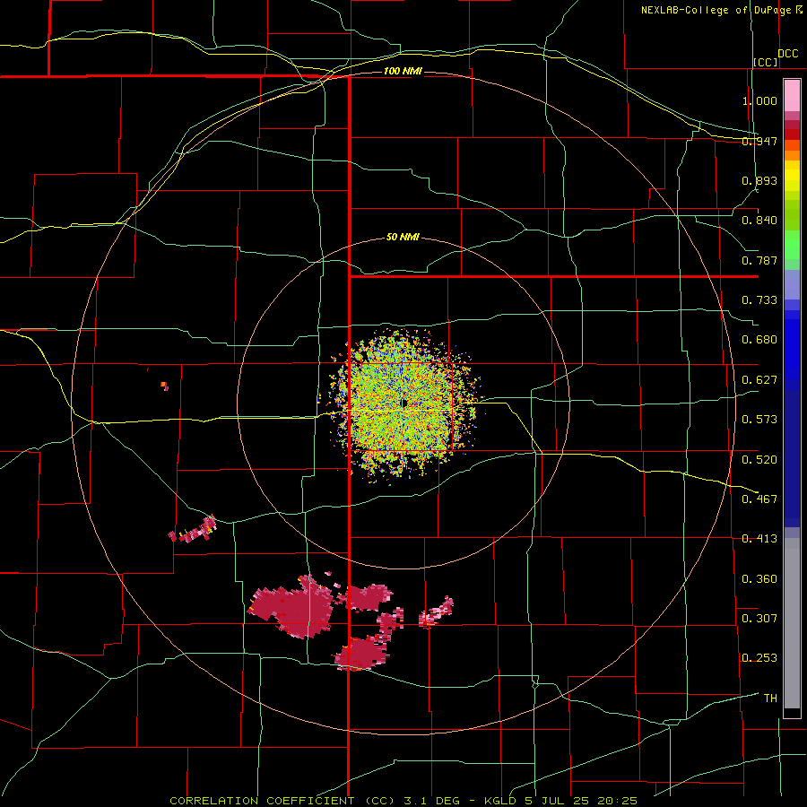
Task: Pick the light pink swatch atop color bar
Action: (x=792, y=96)
